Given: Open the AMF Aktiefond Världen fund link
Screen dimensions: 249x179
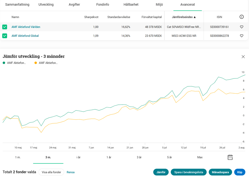Looking at the screenshot, I should tap(26, 27).
